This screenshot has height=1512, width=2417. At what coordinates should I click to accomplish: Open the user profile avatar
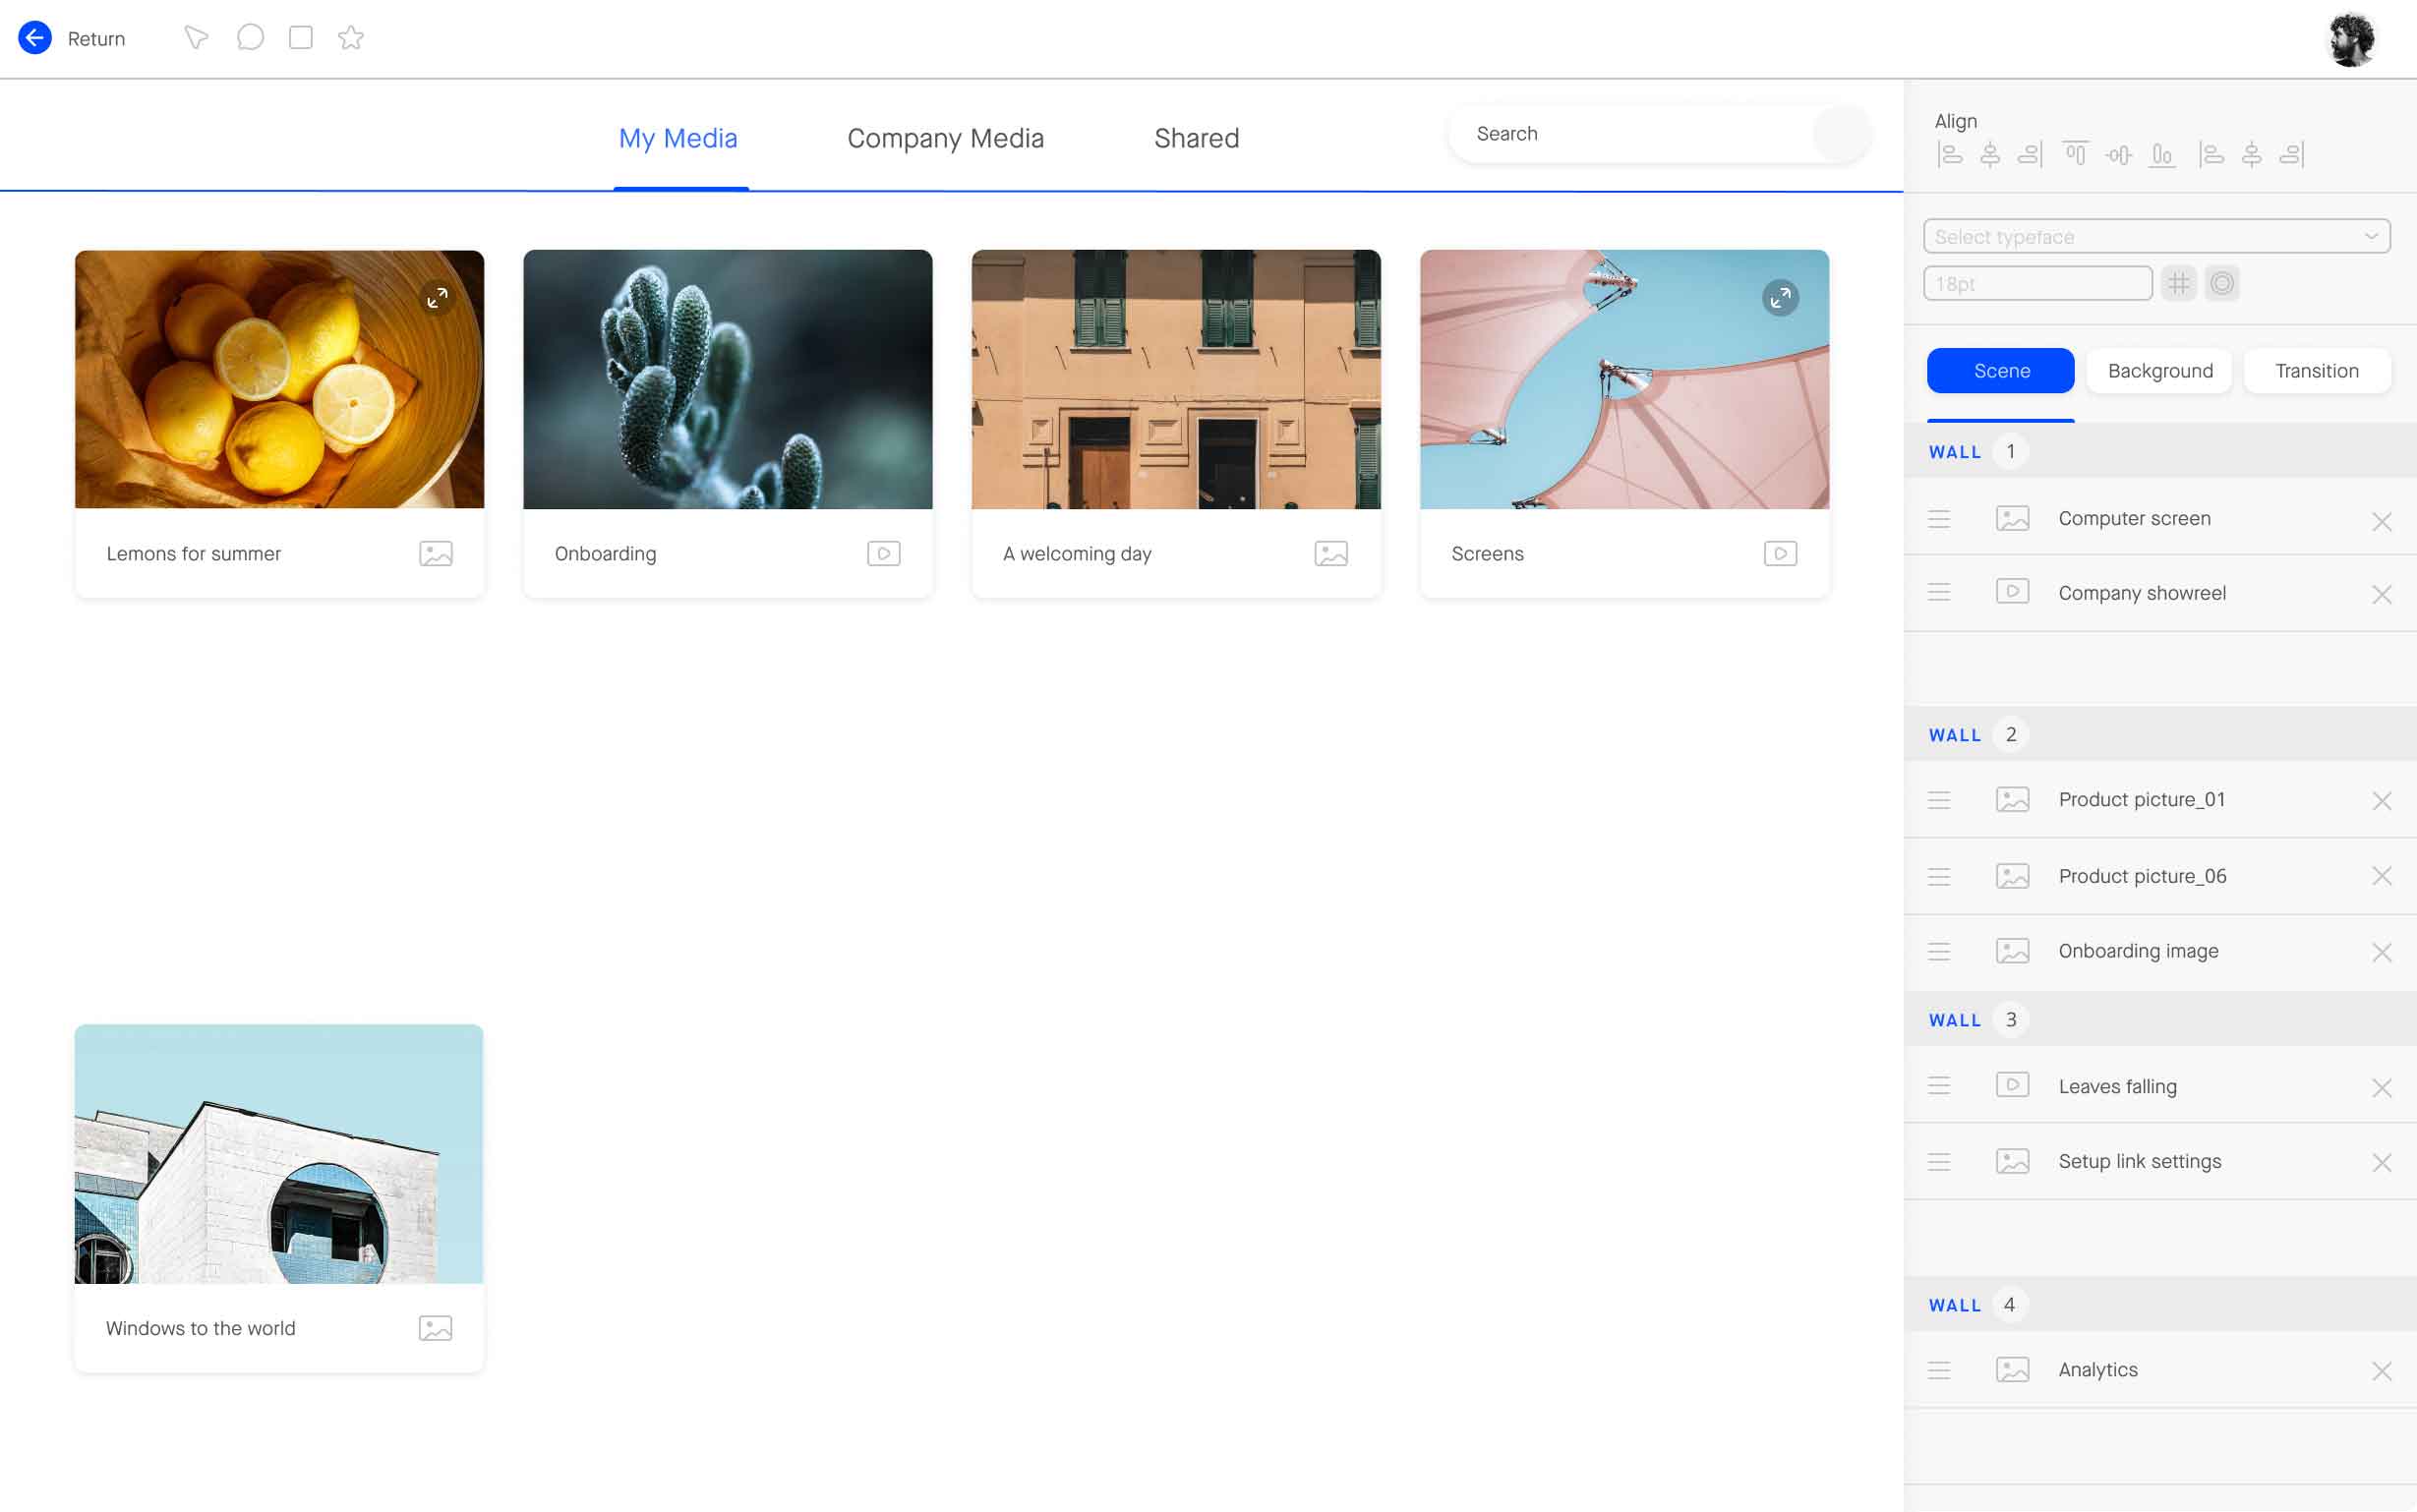[2351, 39]
